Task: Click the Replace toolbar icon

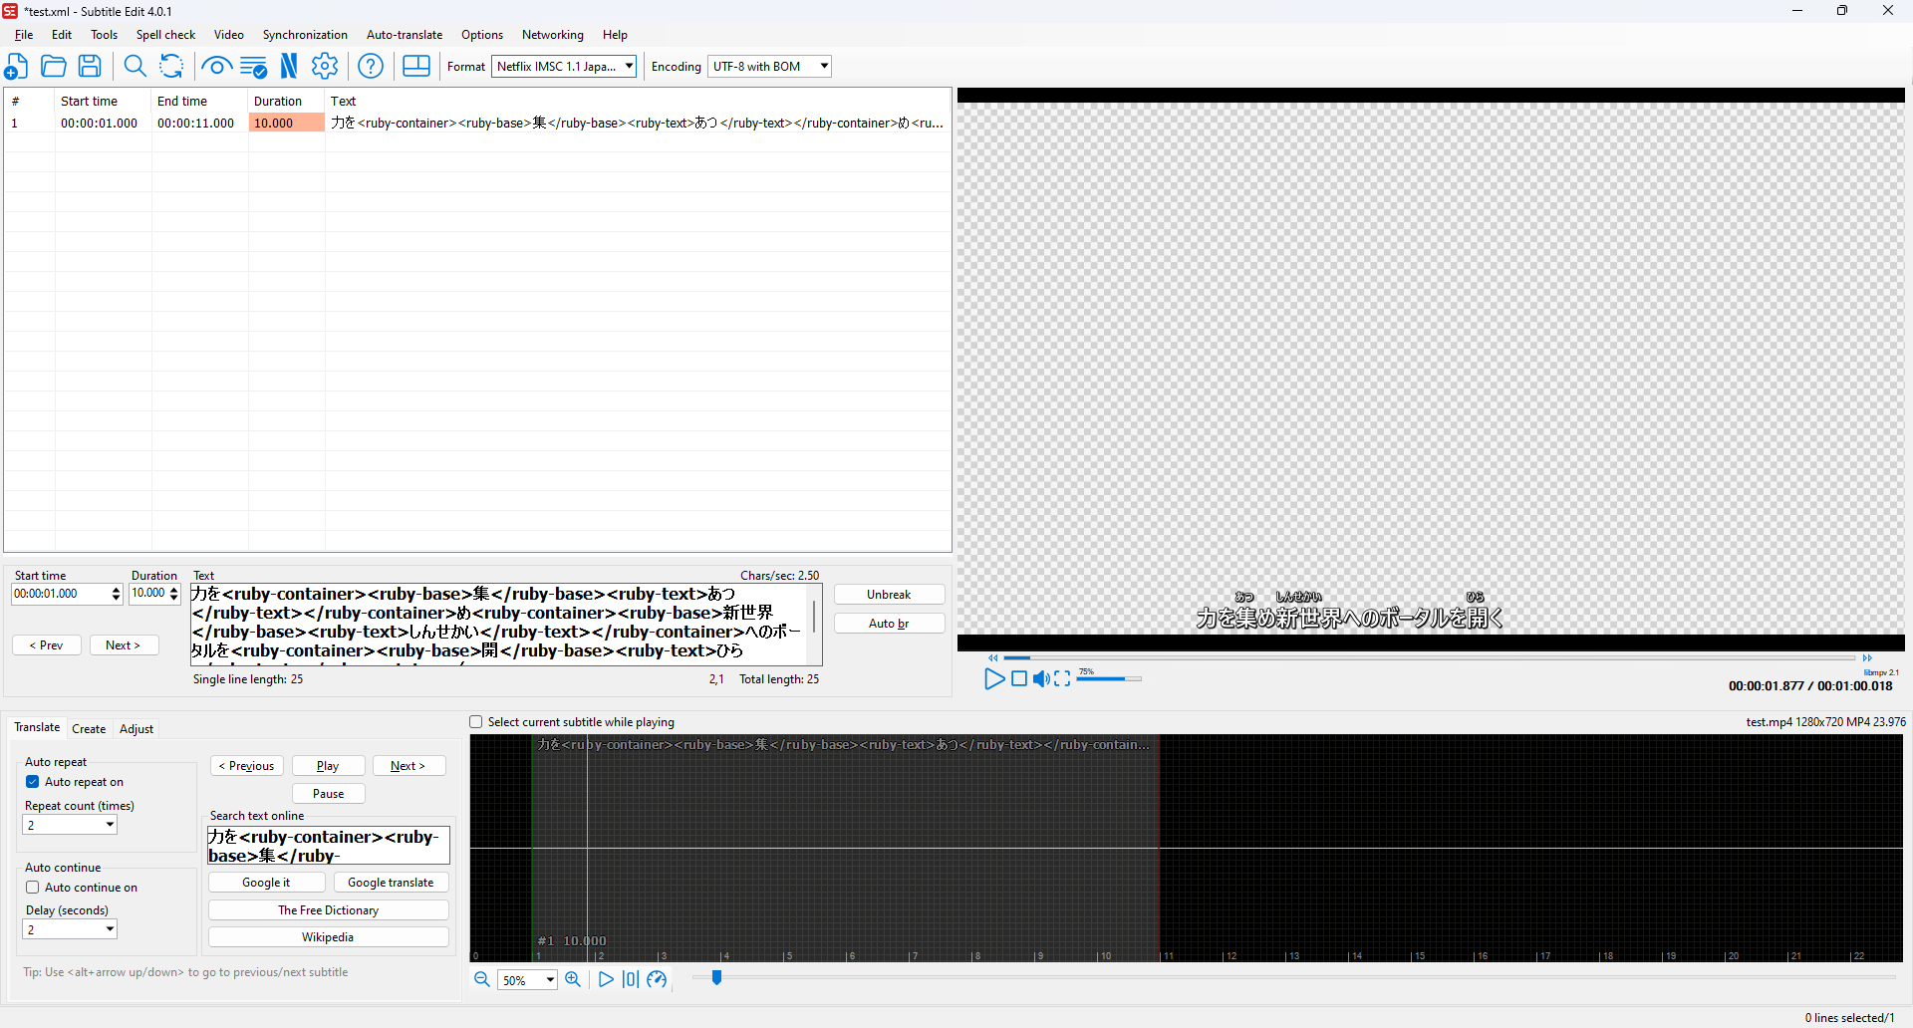Action: 170,66
